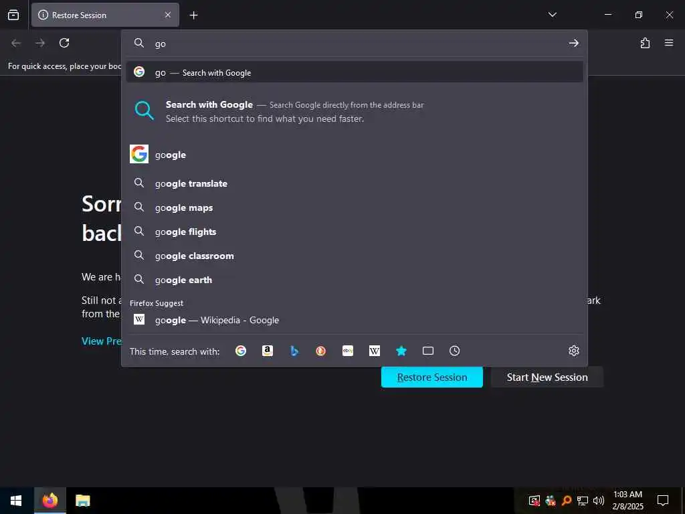Open search settings gear icon

pyautogui.click(x=573, y=351)
